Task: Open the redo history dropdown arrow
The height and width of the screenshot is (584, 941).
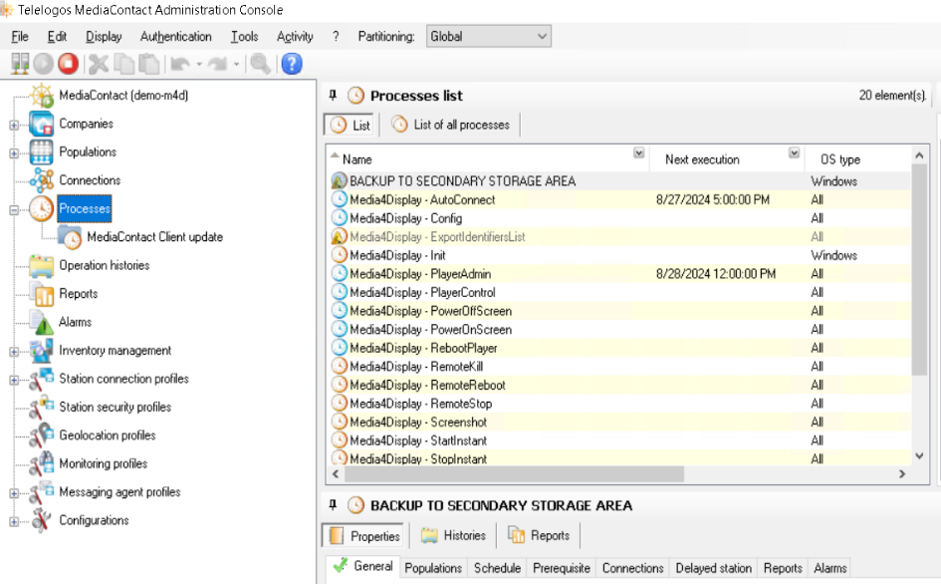Action: pos(236,65)
